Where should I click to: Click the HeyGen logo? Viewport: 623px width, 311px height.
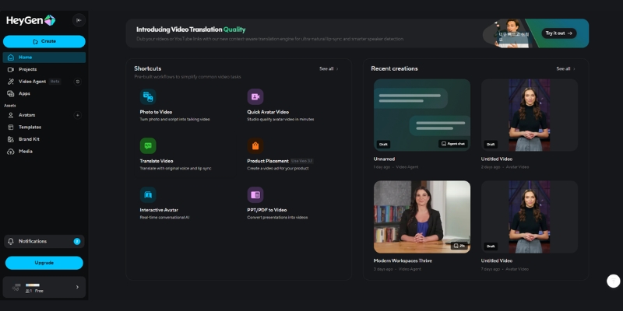pyautogui.click(x=31, y=20)
